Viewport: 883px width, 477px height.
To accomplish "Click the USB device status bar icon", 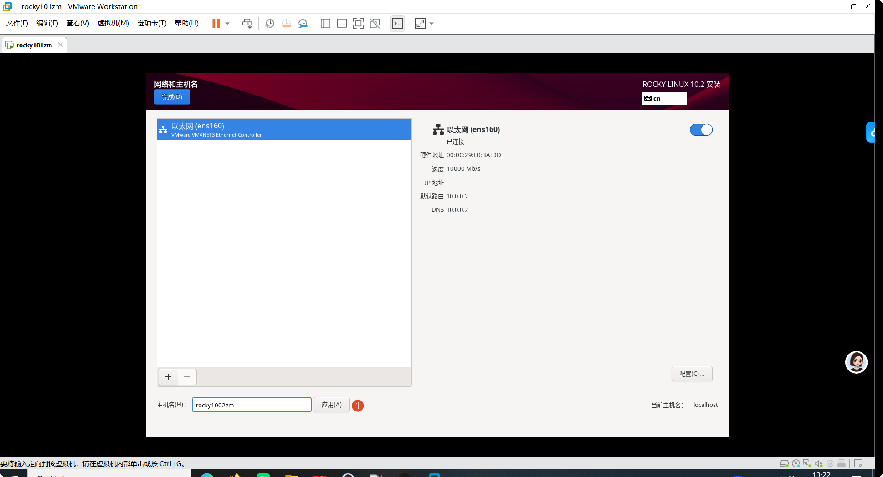I will click(x=842, y=463).
